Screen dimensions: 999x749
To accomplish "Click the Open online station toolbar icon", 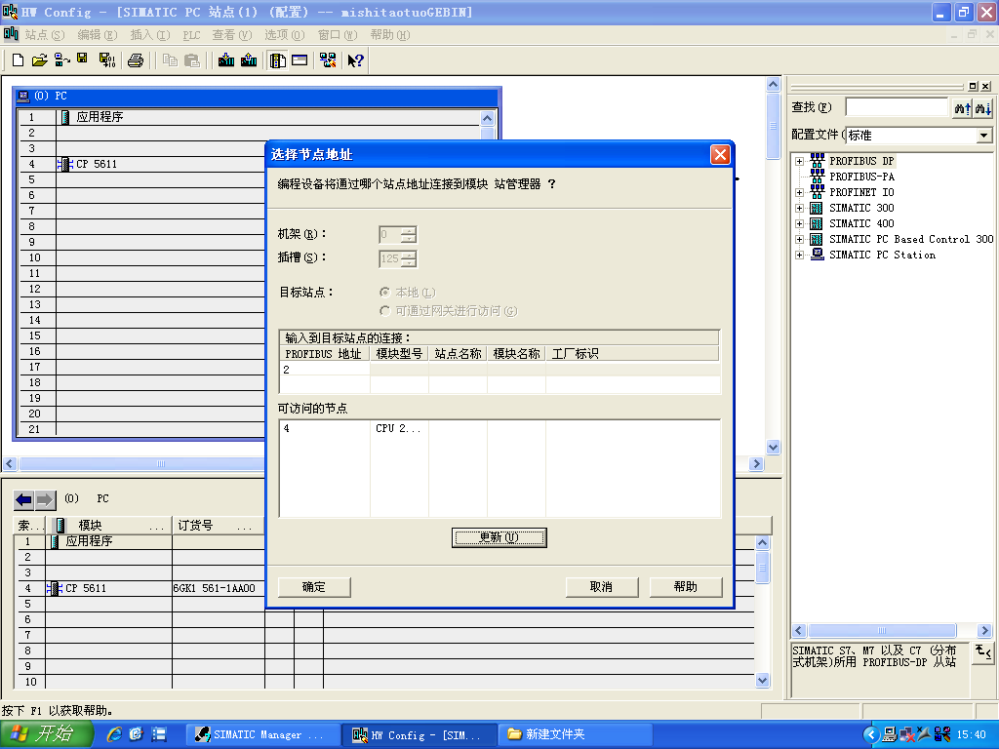I will point(61,60).
